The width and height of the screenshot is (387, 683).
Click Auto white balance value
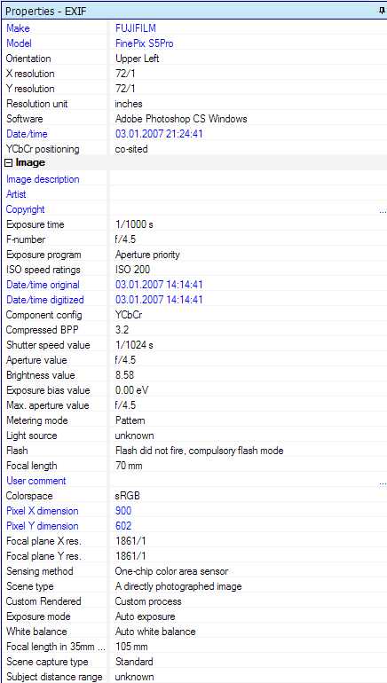(x=155, y=632)
